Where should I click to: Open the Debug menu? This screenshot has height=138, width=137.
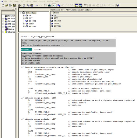point(28,1)
